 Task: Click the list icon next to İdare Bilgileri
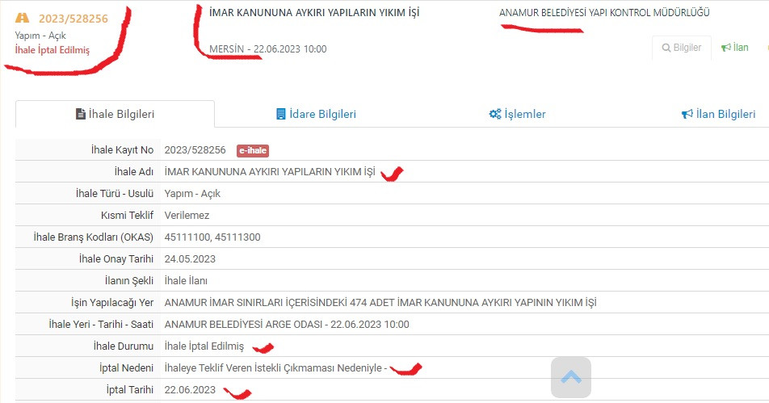[x=281, y=114]
